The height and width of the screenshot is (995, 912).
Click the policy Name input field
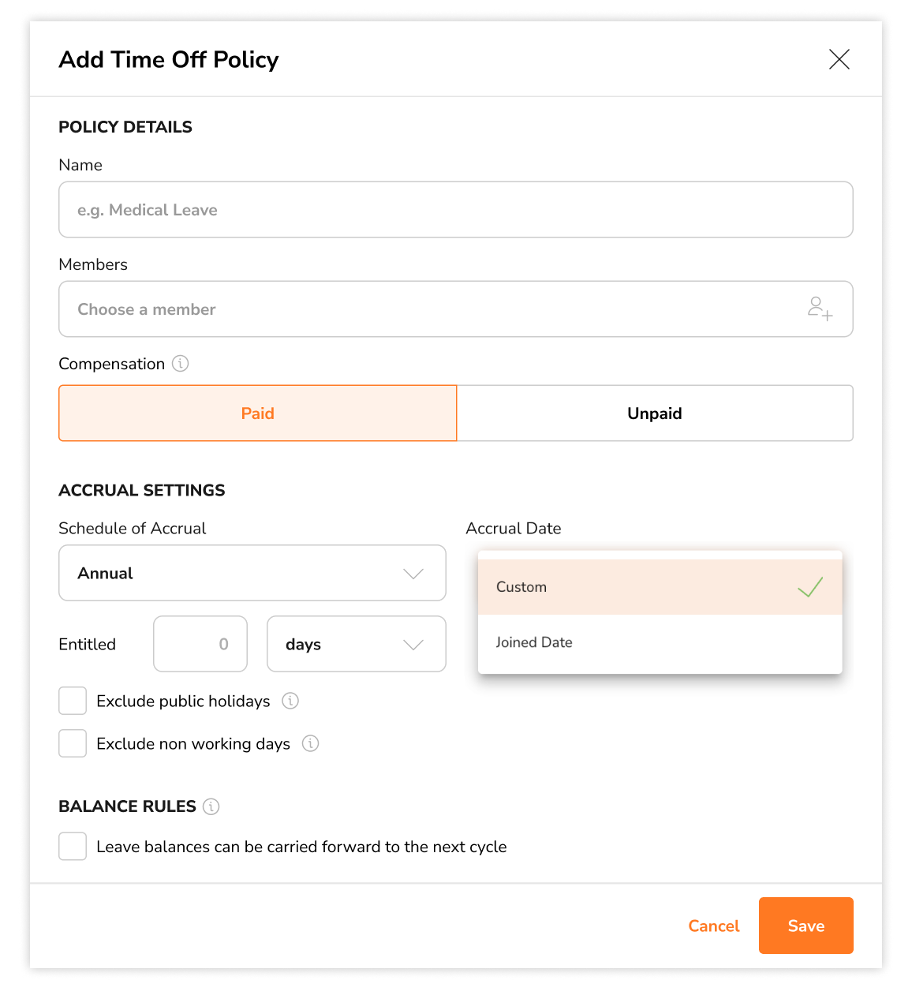click(456, 209)
